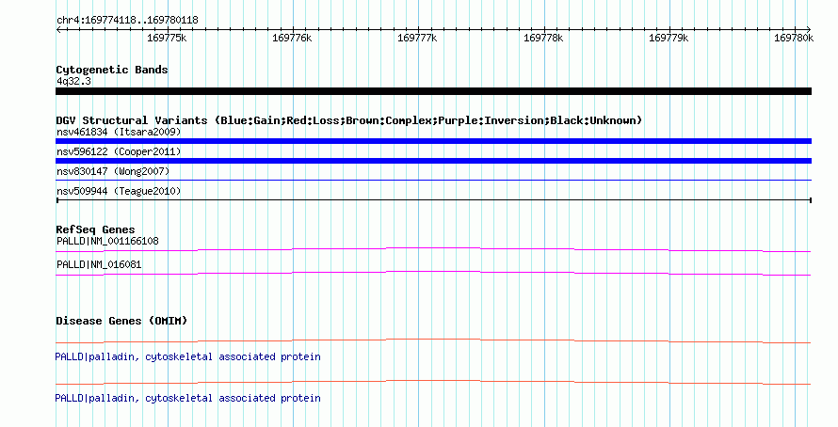Click the chr4:169774118..169780118 coordinate label
The image size is (838, 427).
pos(127,21)
